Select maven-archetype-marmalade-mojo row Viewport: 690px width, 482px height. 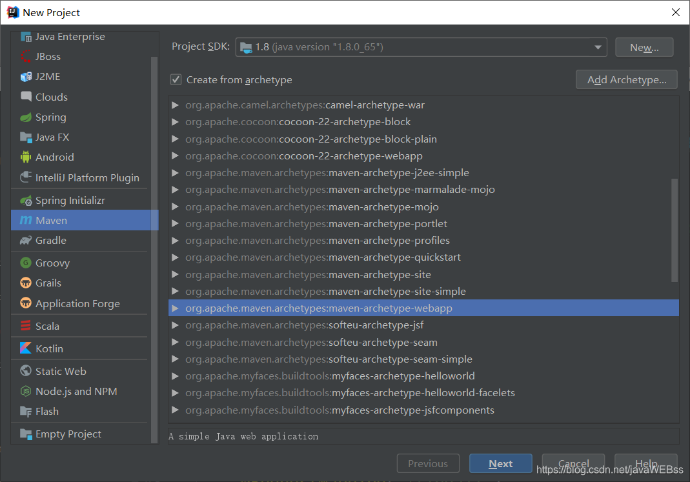coord(423,190)
